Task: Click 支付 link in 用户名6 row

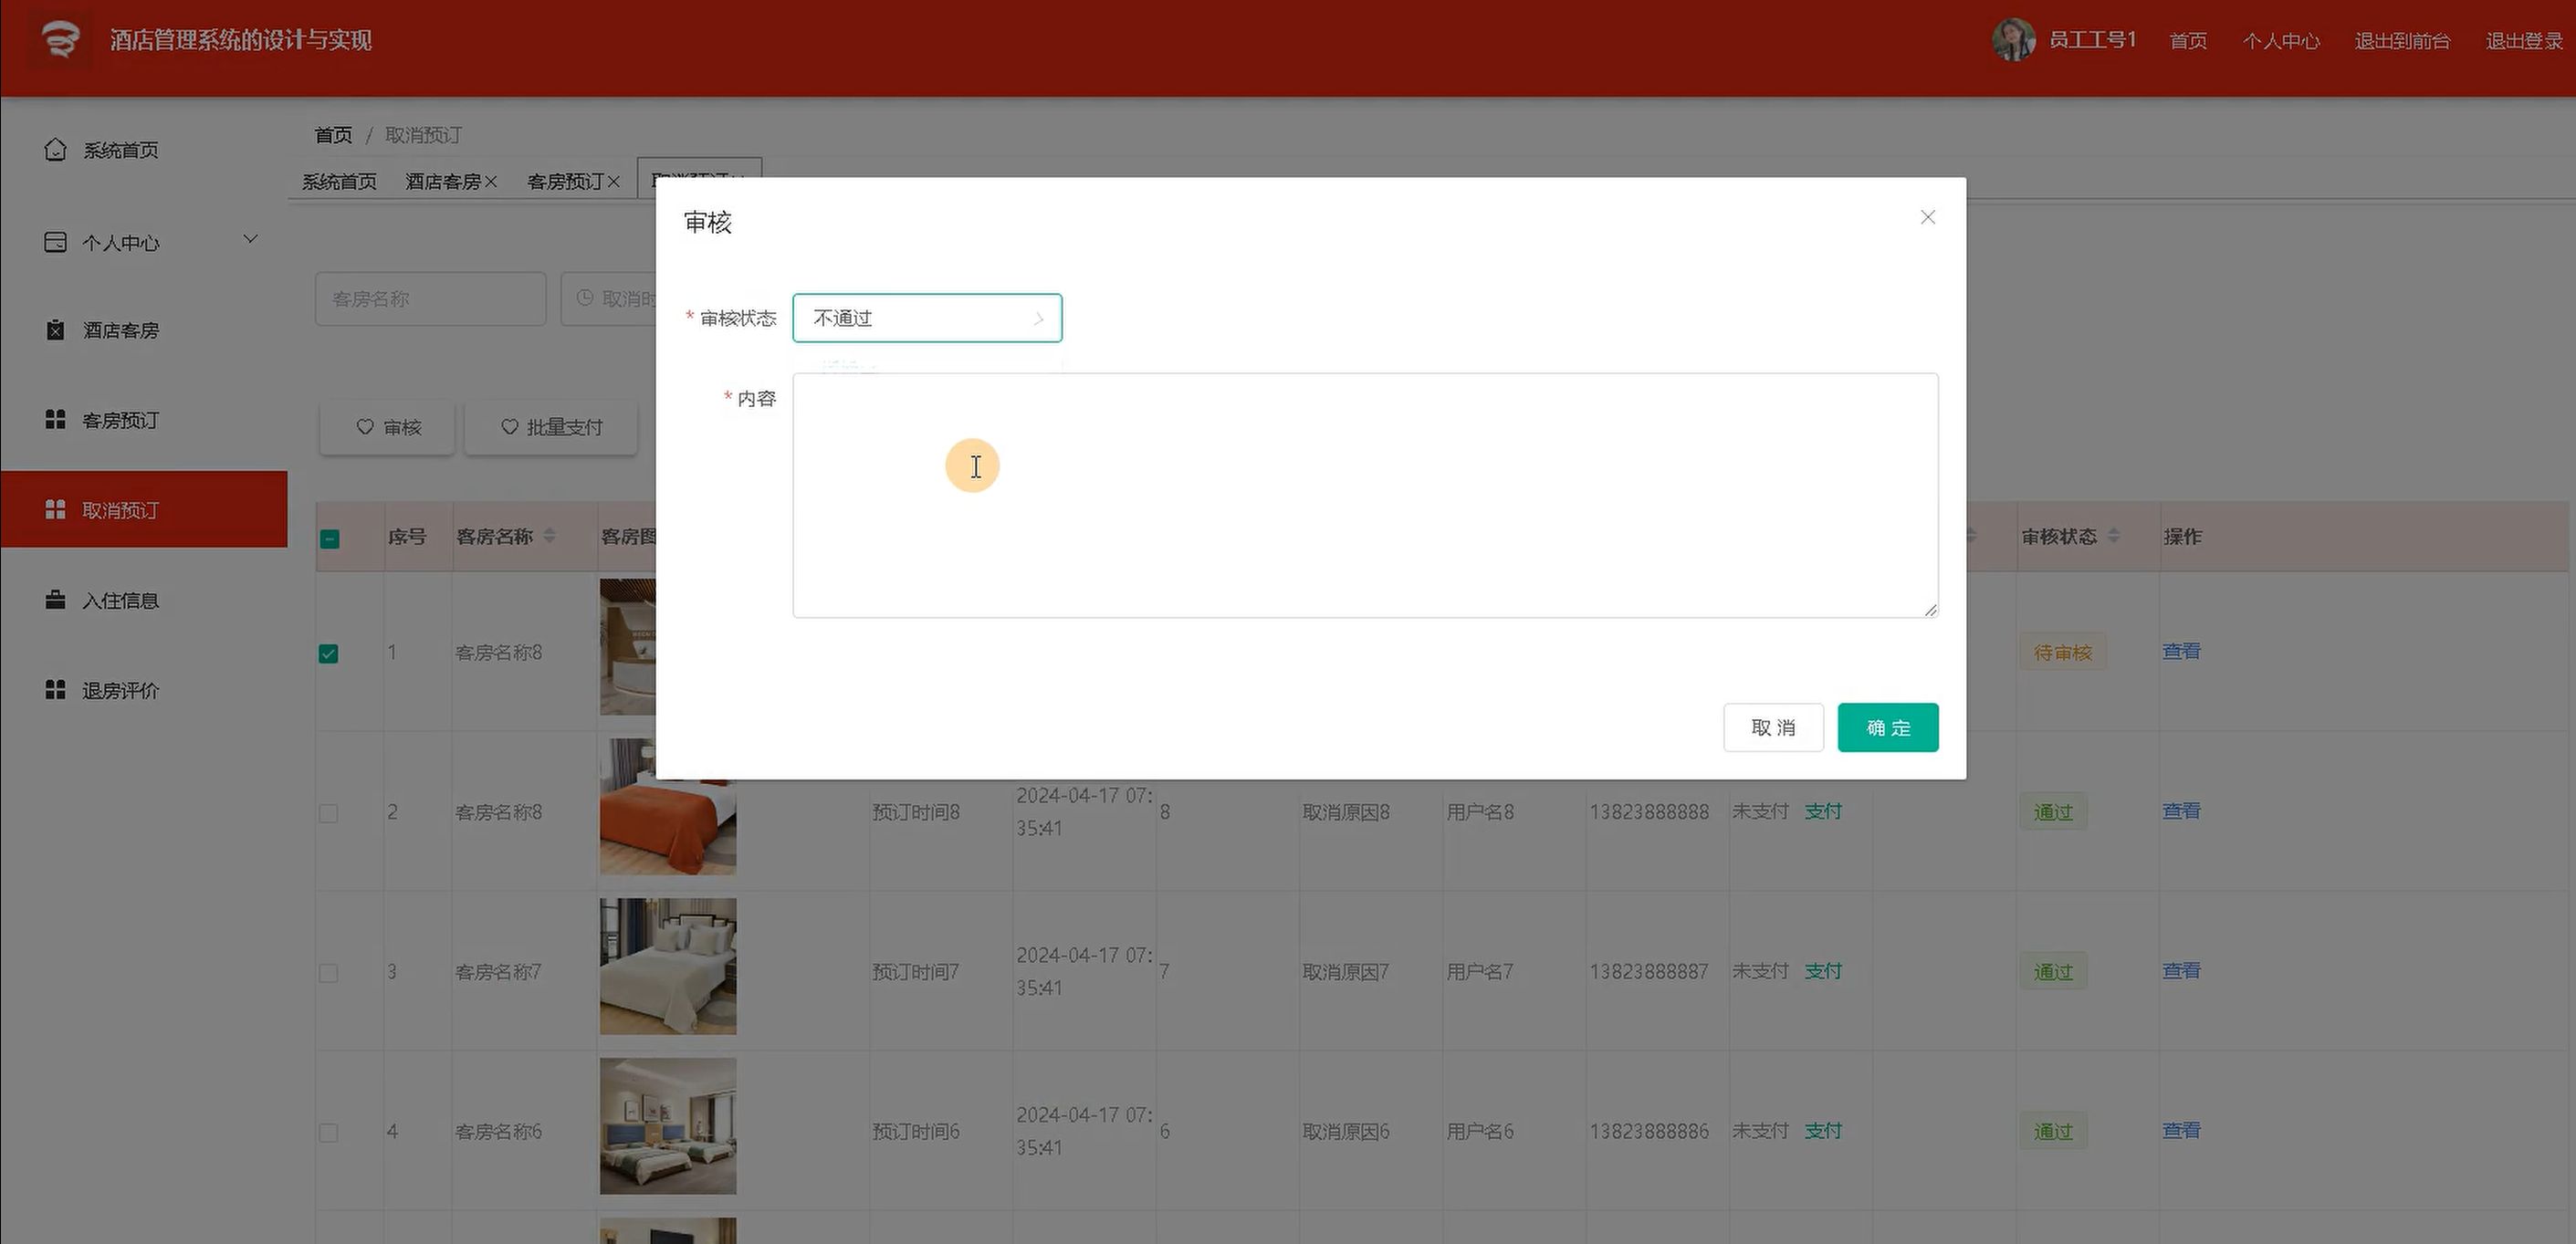Action: (x=1823, y=1130)
